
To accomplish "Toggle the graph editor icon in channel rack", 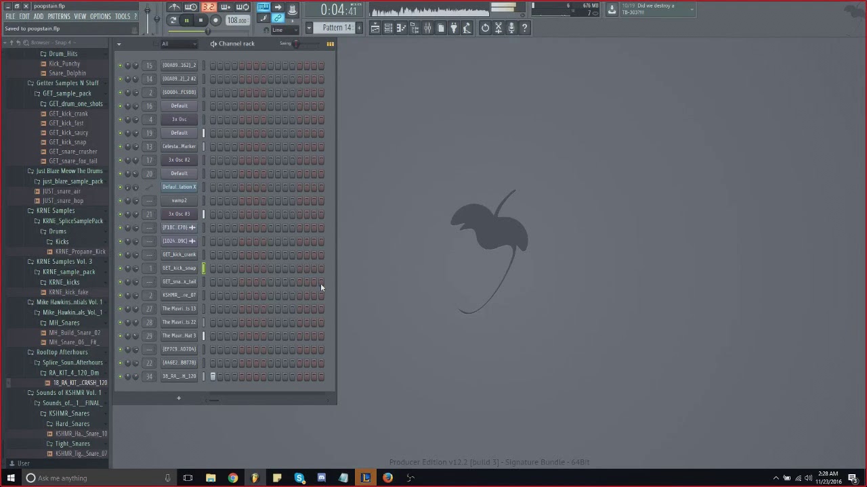I will 330,44.
